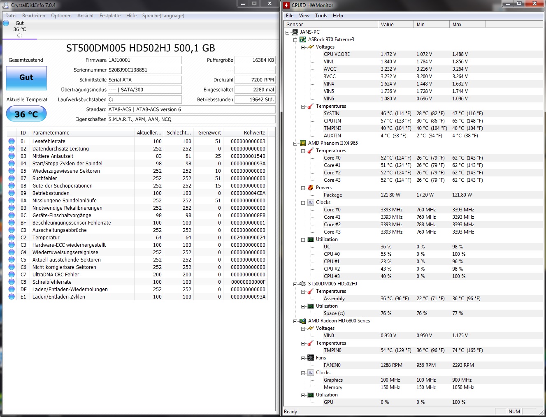Open the Optionen menu
546x417 pixels.
pos(61,16)
